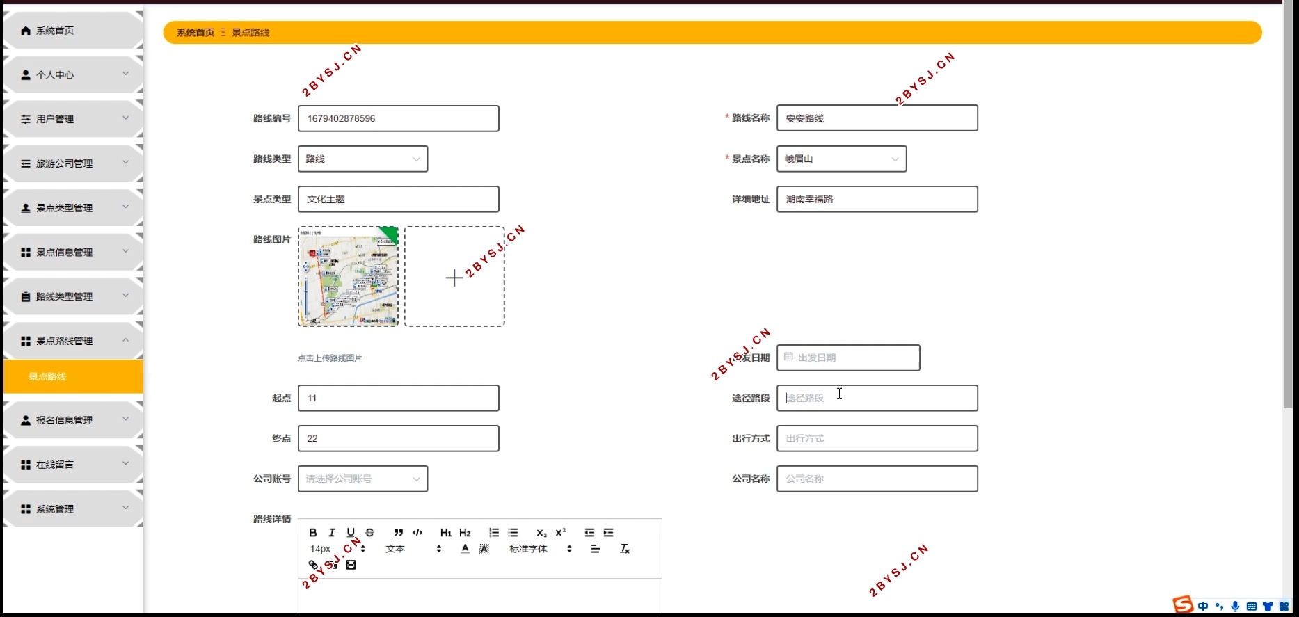The height and width of the screenshot is (617, 1299).
Task: Select the 景点路线 submenu item
Action: pyautogui.click(x=73, y=376)
